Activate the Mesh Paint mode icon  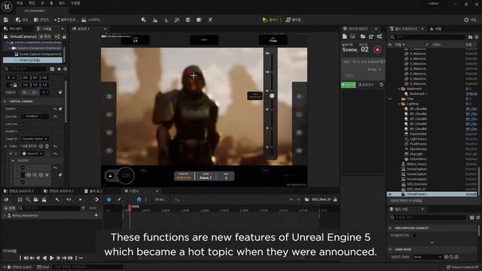coord(177,20)
